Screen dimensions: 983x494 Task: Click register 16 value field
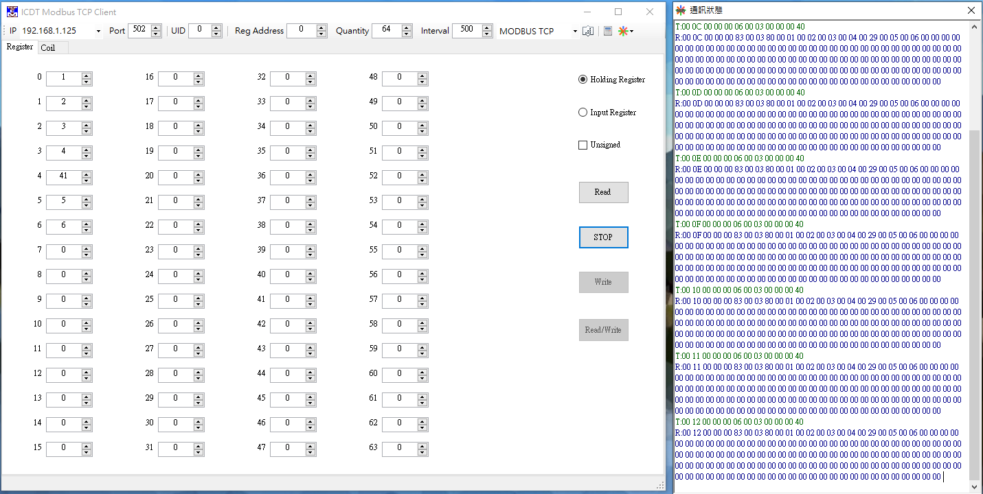175,78
